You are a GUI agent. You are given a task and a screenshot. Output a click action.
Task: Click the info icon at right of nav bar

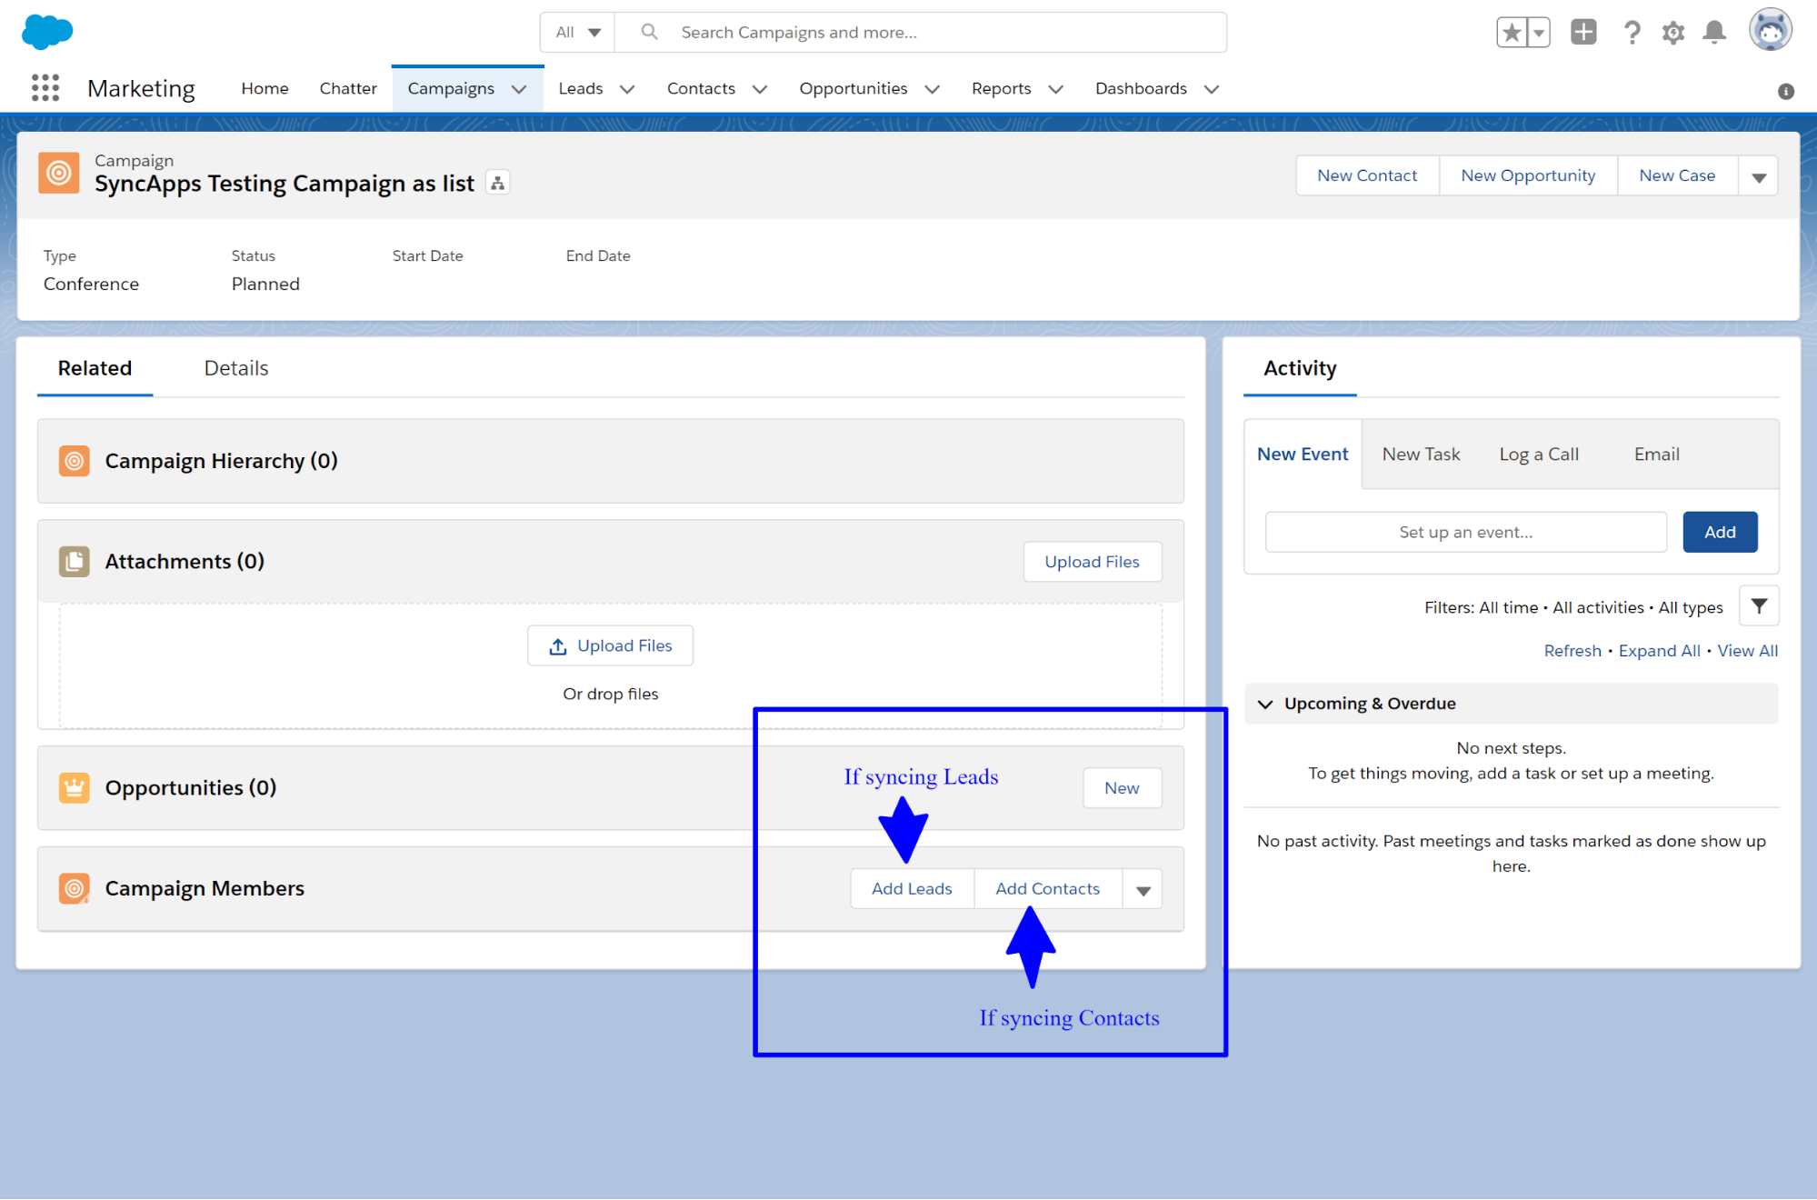coord(1786,92)
